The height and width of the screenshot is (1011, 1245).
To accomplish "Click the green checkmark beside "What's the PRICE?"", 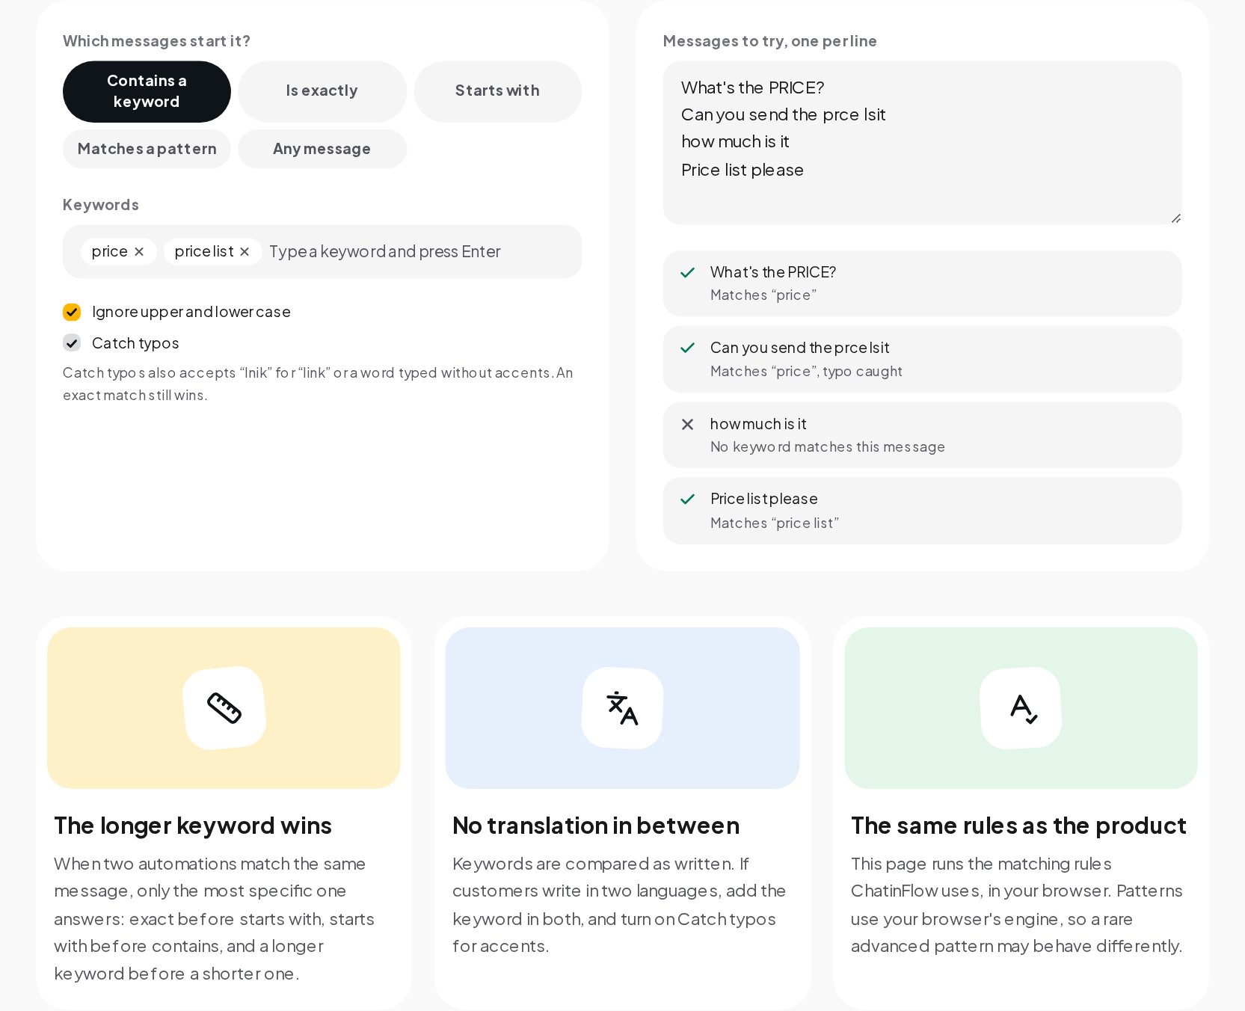I will (688, 273).
